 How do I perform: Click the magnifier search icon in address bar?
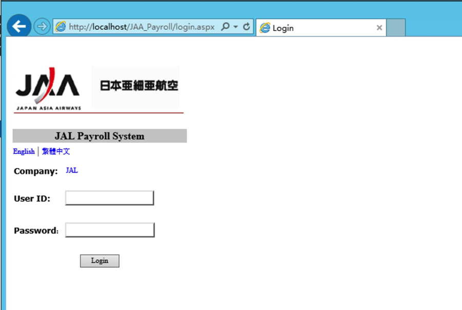pyautogui.click(x=225, y=27)
